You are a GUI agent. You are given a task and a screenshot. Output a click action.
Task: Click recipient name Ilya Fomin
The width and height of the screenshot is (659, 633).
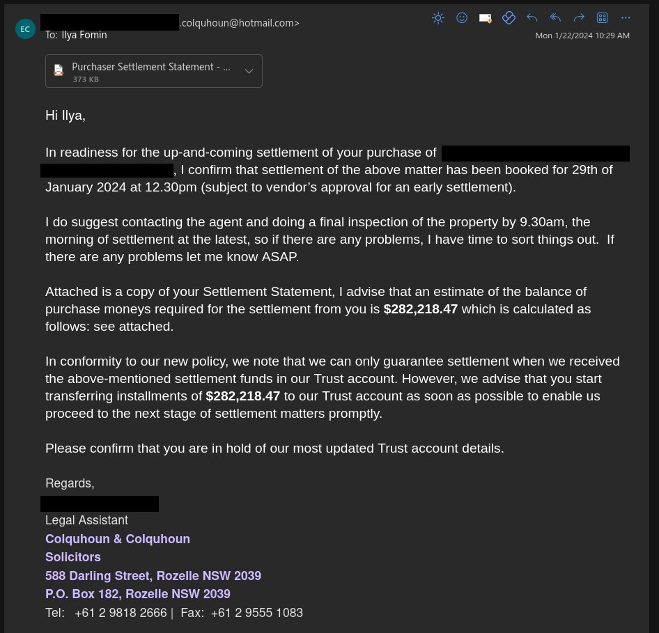pyautogui.click(x=84, y=35)
